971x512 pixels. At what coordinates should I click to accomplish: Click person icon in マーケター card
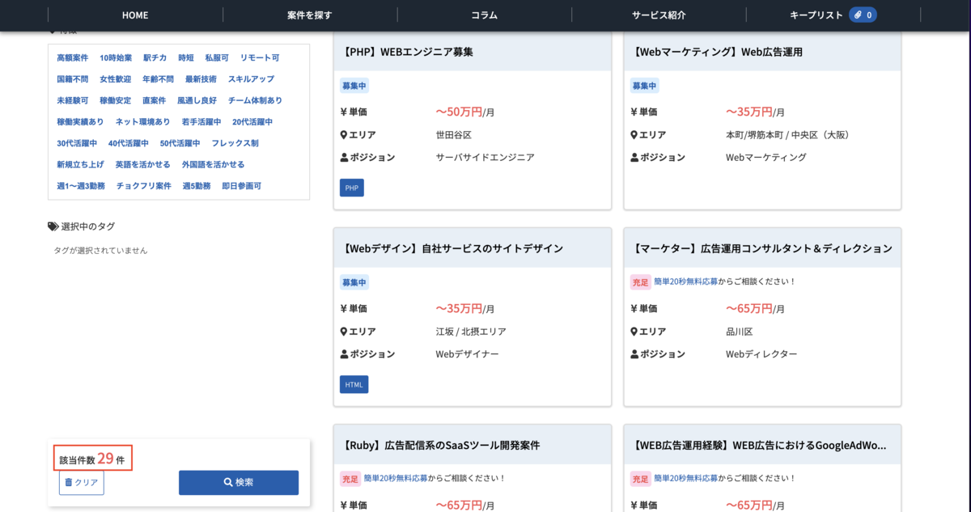coord(634,353)
